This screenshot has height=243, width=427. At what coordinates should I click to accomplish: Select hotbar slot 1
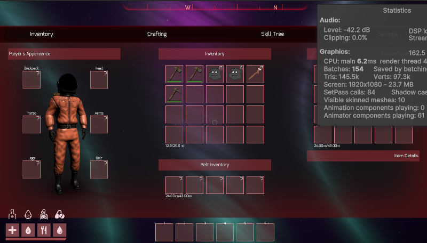(x=164, y=232)
